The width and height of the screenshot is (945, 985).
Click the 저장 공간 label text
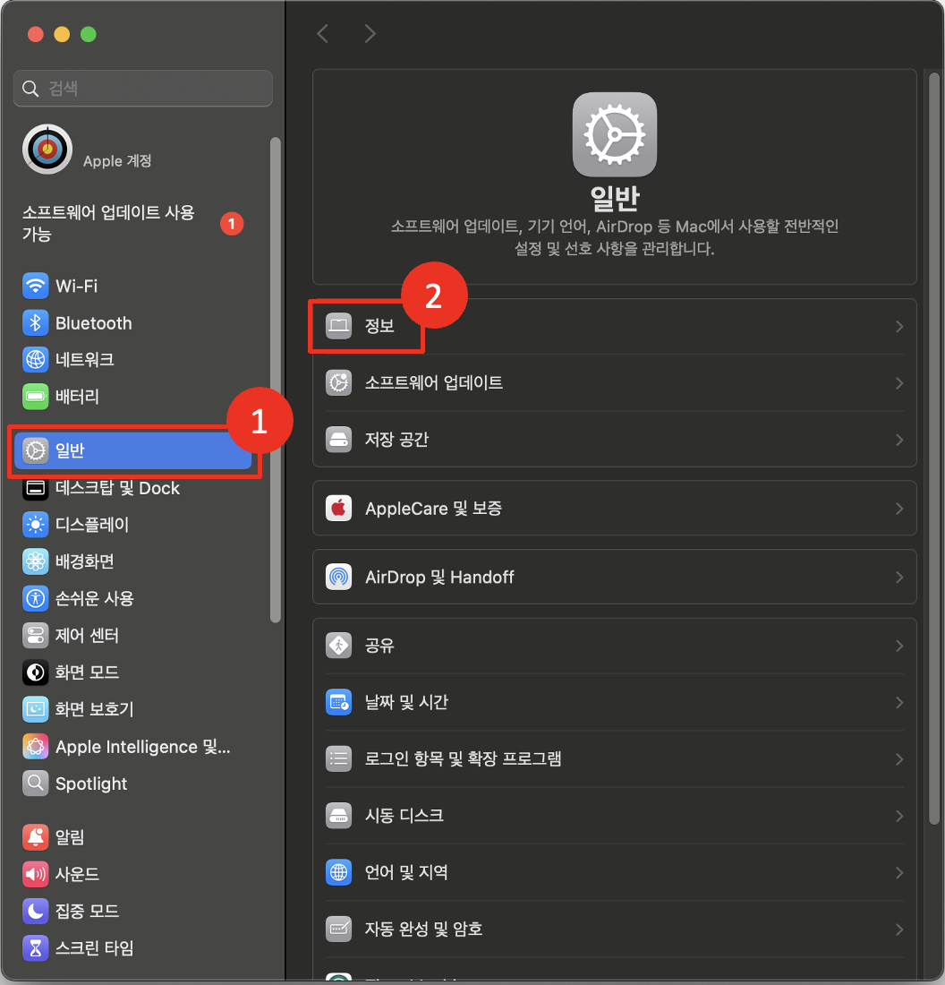(x=396, y=439)
